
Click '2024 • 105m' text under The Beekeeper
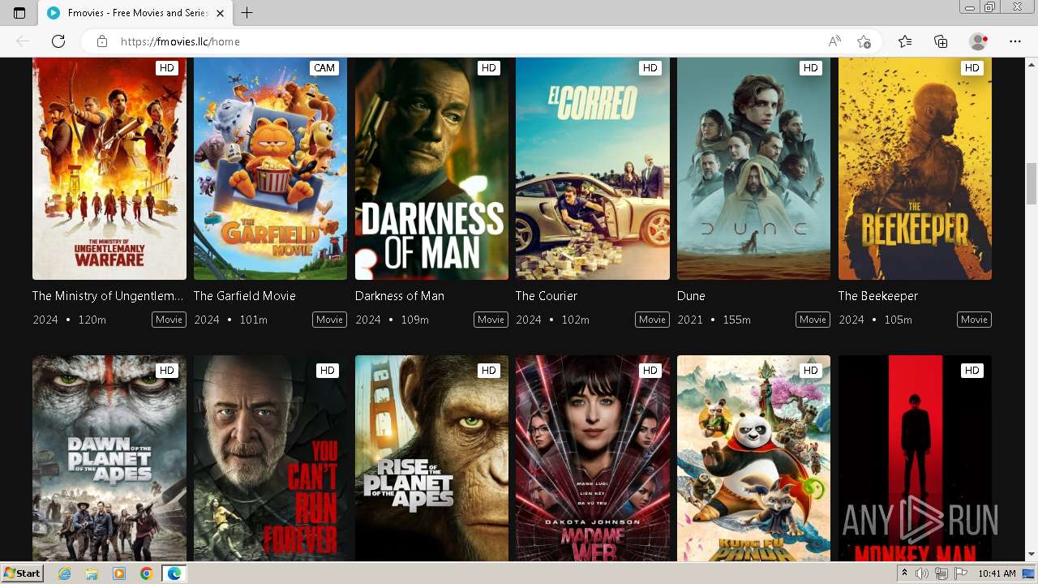pos(875,320)
